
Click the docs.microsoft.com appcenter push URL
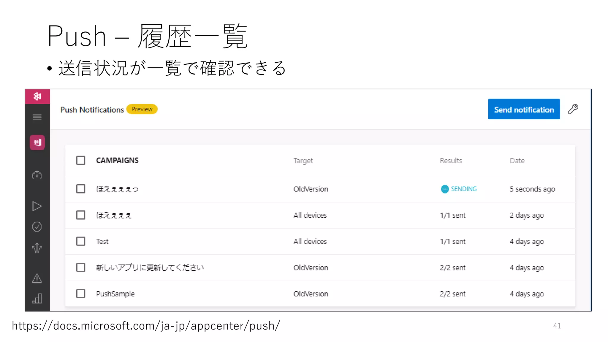tap(146, 326)
